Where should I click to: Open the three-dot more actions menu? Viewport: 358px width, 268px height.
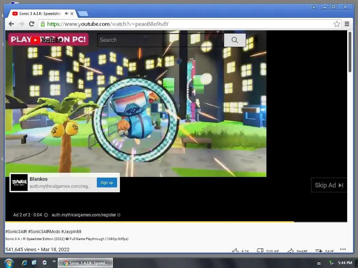pyautogui.click(x=343, y=249)
